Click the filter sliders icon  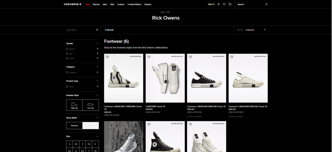click(97, 30)
